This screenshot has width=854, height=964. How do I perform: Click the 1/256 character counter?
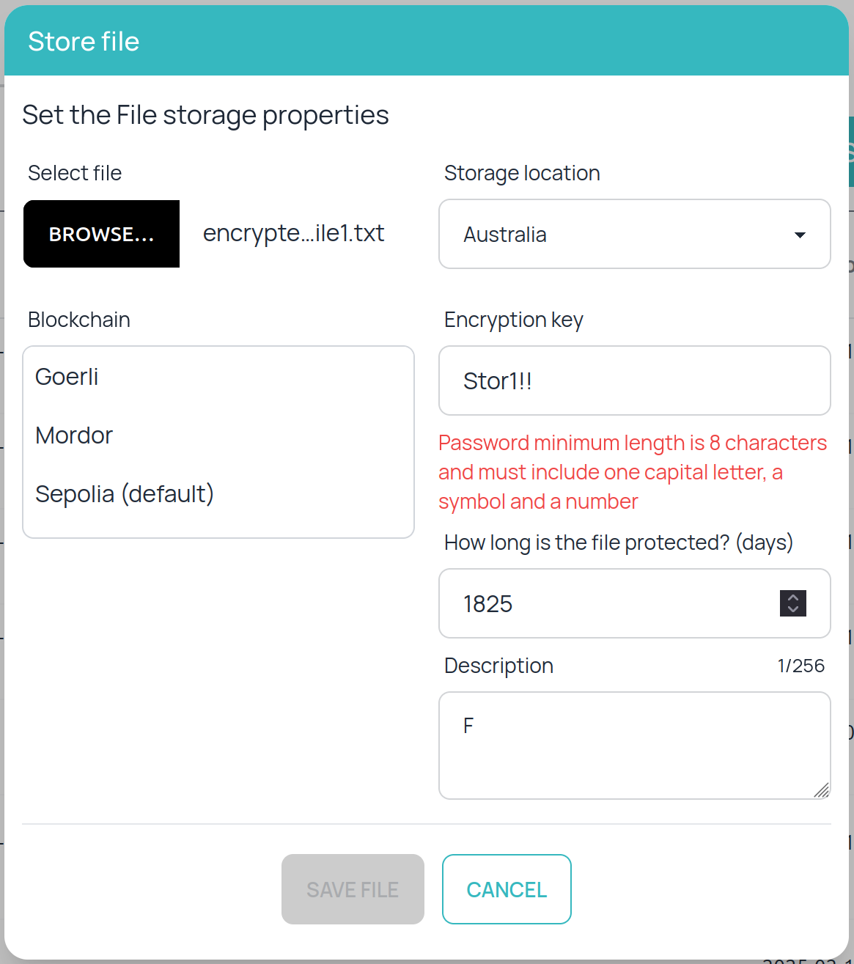click(800, 666)
